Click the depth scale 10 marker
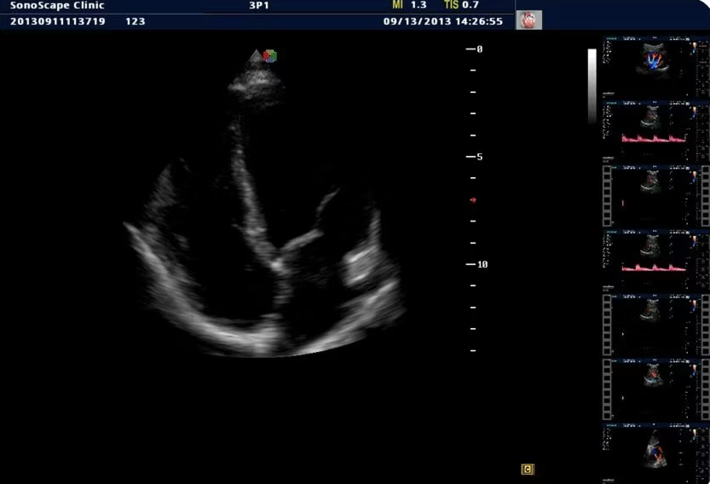710x484 pixels. point(476,265)
